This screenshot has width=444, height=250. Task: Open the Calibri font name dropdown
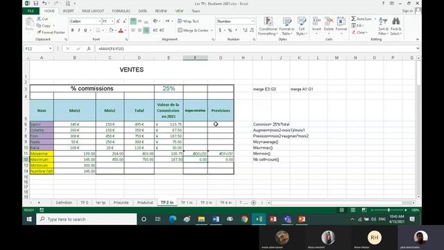[100, 22]
